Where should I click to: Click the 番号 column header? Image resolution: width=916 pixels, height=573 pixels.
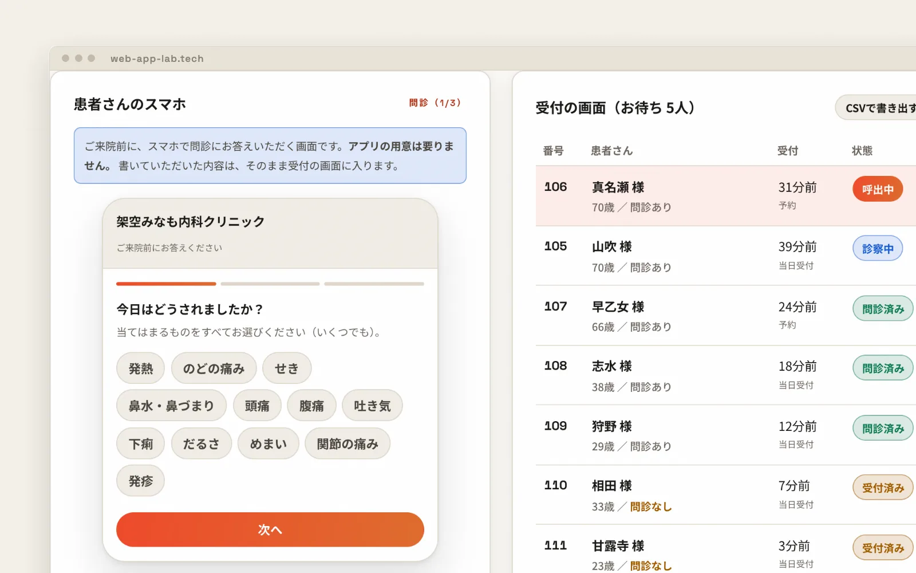[553, 151]
